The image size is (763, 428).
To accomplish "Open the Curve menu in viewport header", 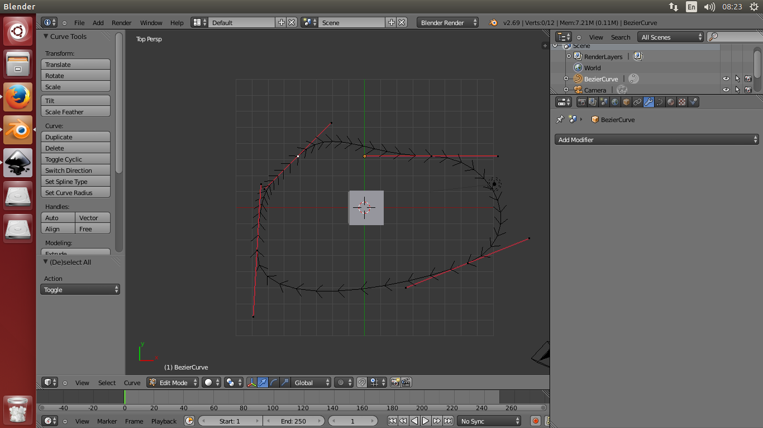I will [132, 383].
